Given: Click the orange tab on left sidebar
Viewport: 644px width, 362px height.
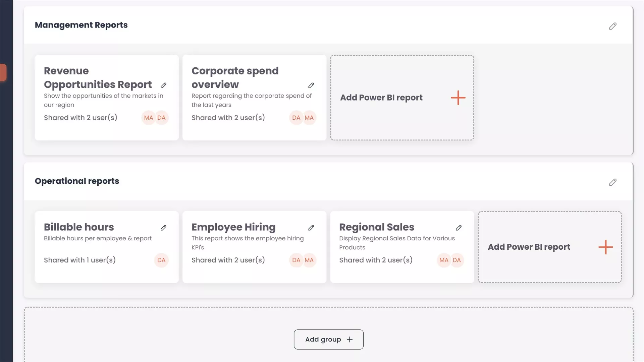Looking at the screenshot, I should [x=3, y=72].
